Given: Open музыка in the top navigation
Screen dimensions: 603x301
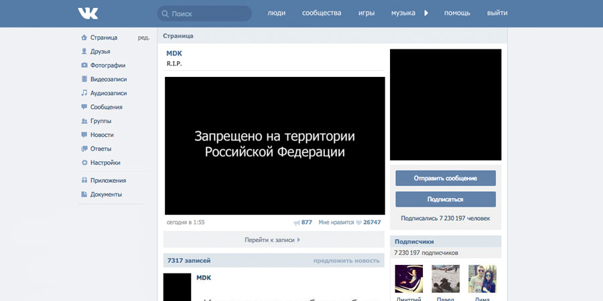Looking at the screenshot, I should pos(403,13).
